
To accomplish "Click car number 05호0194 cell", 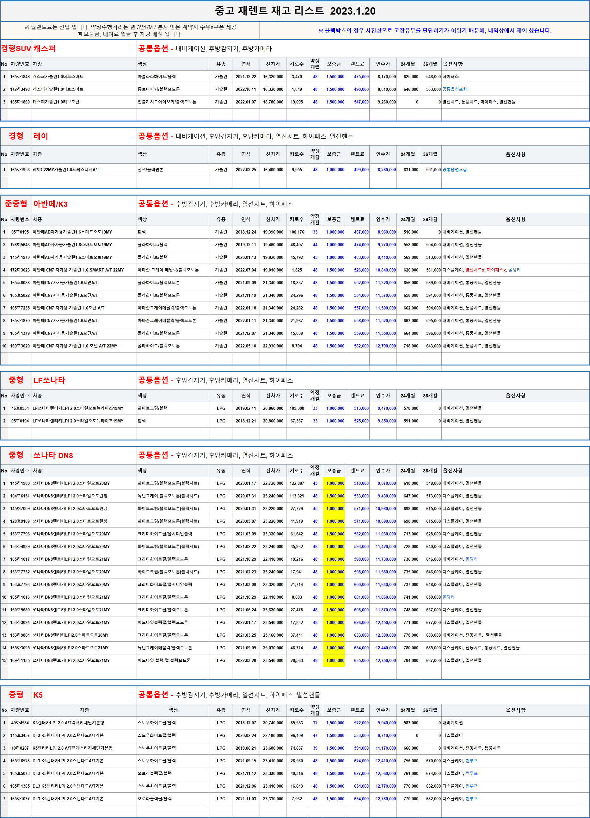I will 20,421.
